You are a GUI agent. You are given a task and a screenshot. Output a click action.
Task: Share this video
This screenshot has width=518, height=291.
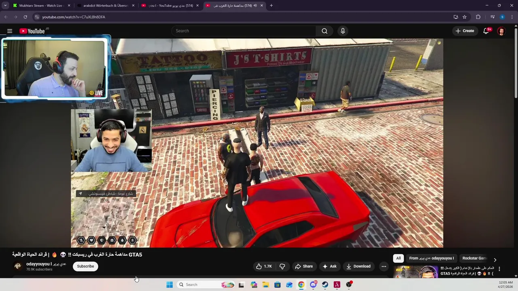(304, 266)
